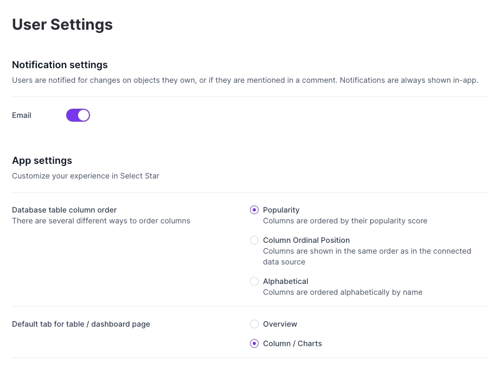The width and height of the screenshot is (501, 384).
Task: Click the 'Column Ordinal Position' label text
Action: pyautogui.click(x=306, y=240)
